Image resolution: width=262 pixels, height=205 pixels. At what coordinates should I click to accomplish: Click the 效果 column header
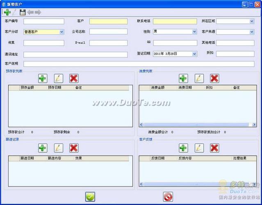[101, 158]
